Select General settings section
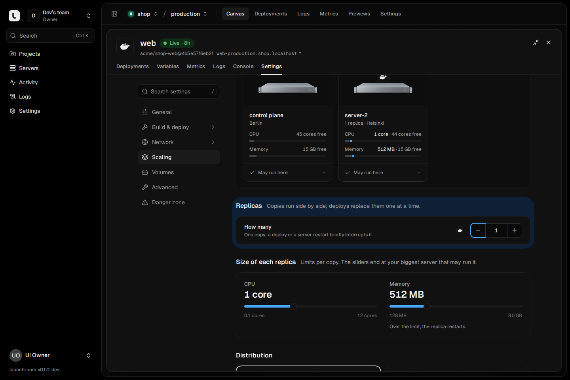This screenshot has height=380, width=570. [179, 112]
